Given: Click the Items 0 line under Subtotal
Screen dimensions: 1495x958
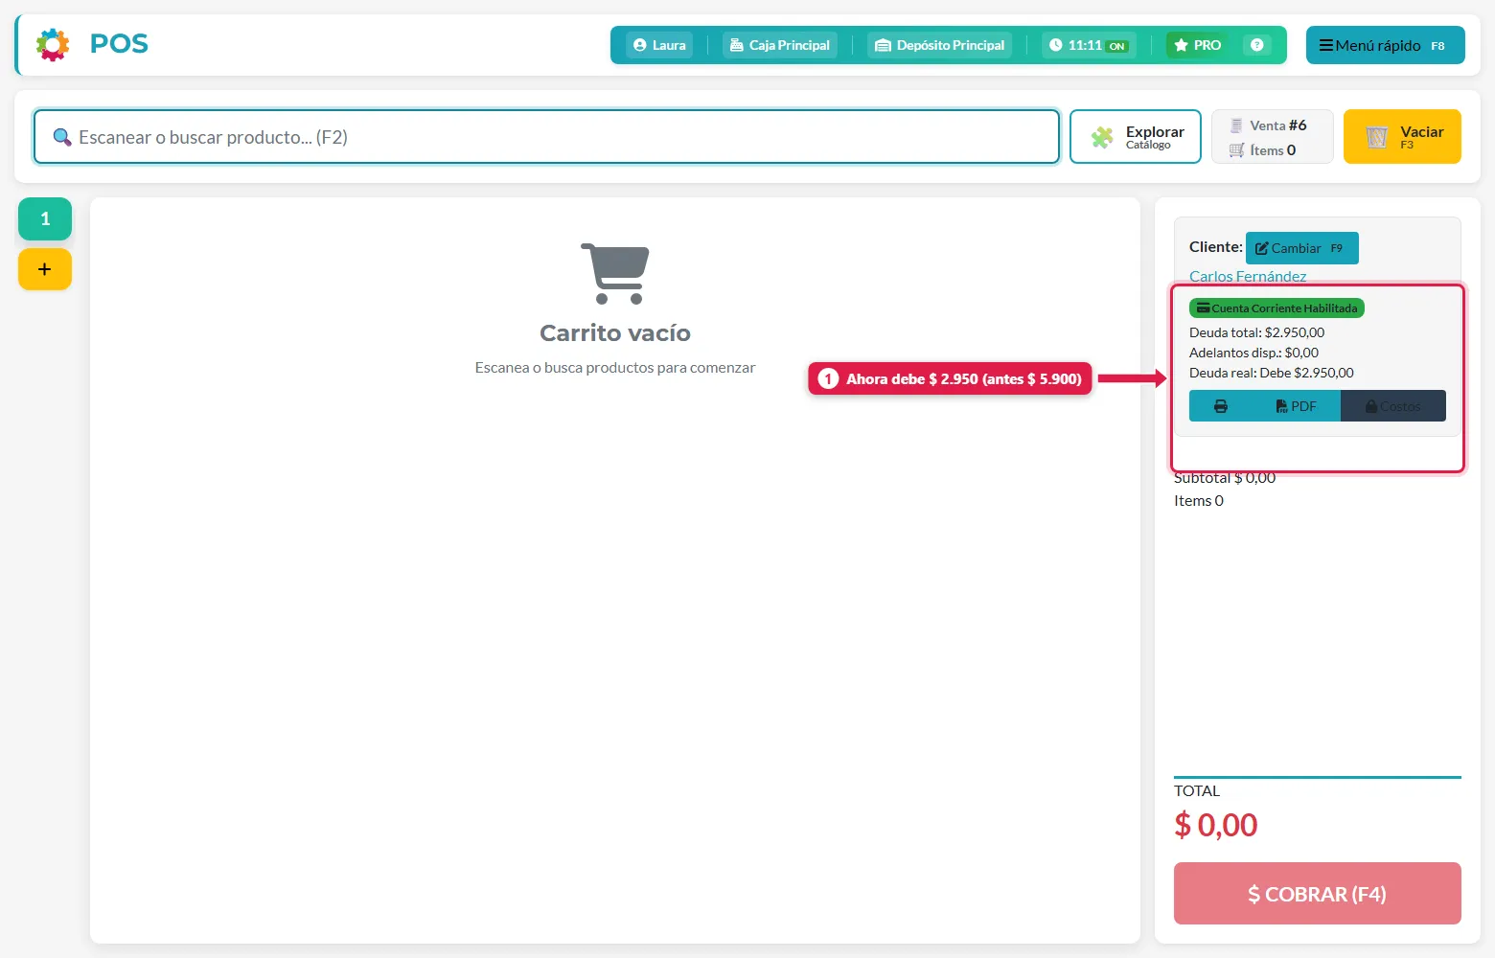Looking at the screenshot, I should coord(1199,501).
